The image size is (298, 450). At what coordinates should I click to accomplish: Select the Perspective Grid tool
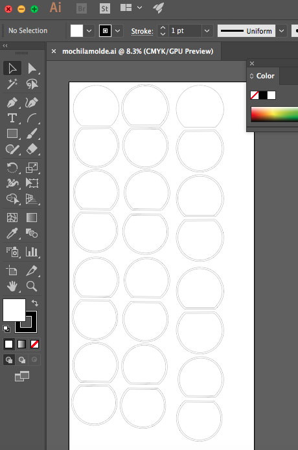click(32, 199)
